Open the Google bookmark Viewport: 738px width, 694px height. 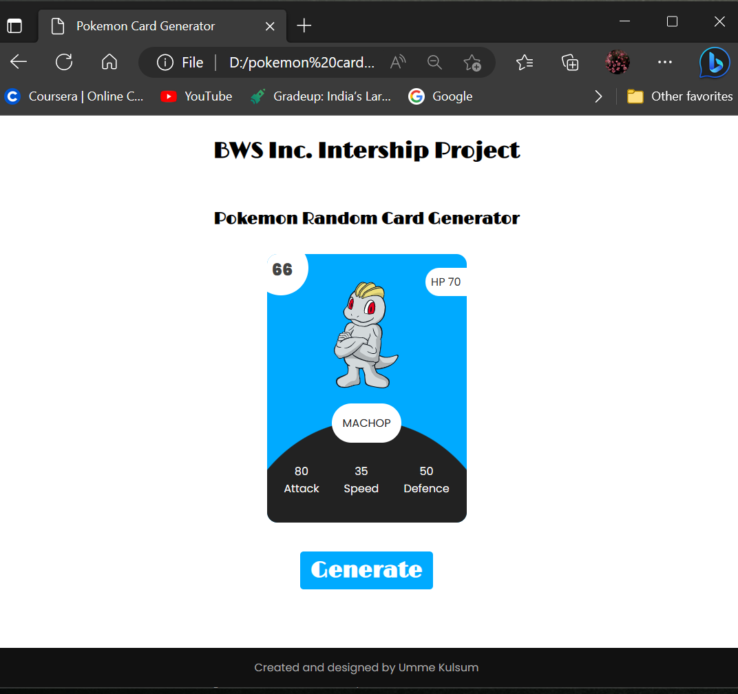click(x=440, y=96)
